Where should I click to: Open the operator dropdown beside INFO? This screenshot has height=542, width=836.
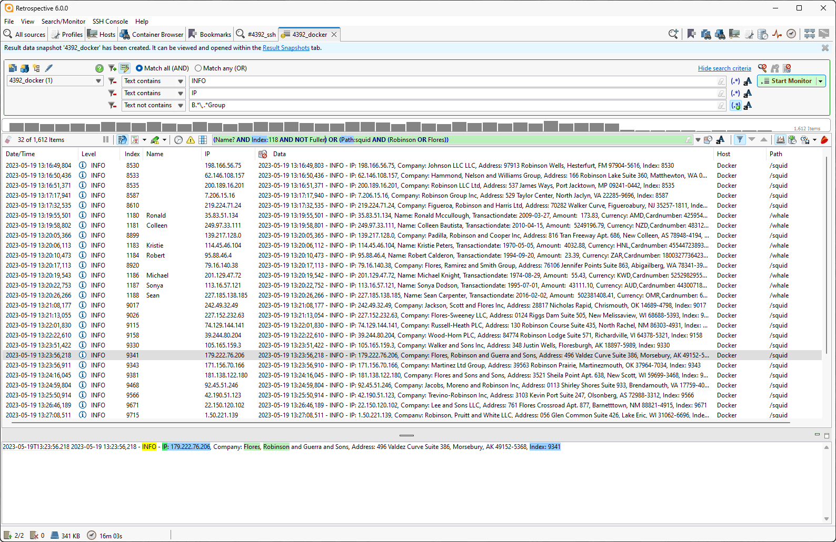[x=181, y=81]
